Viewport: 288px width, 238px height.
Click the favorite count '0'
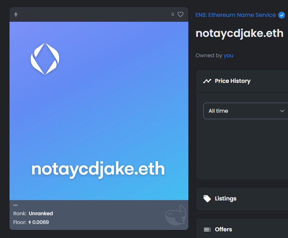pos(173,14)
